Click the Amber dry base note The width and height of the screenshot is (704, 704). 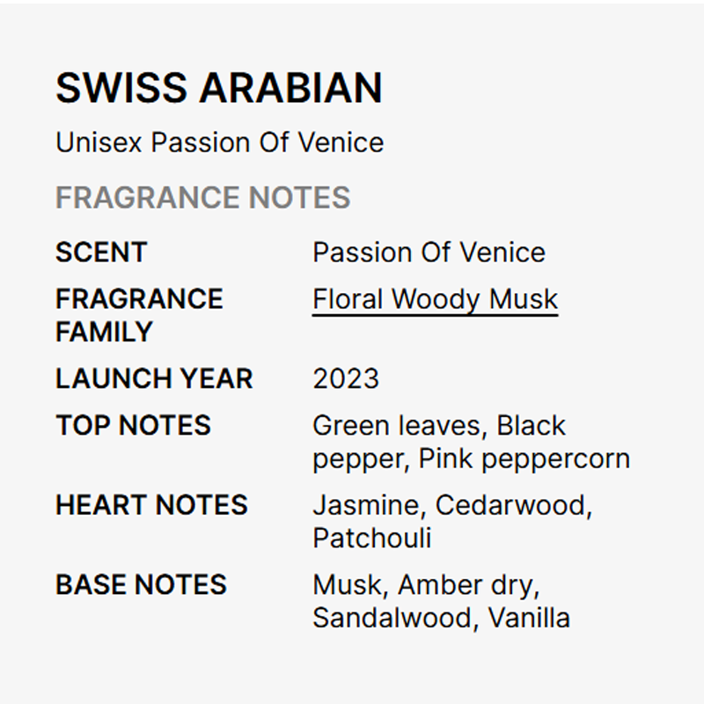[466, 584]
